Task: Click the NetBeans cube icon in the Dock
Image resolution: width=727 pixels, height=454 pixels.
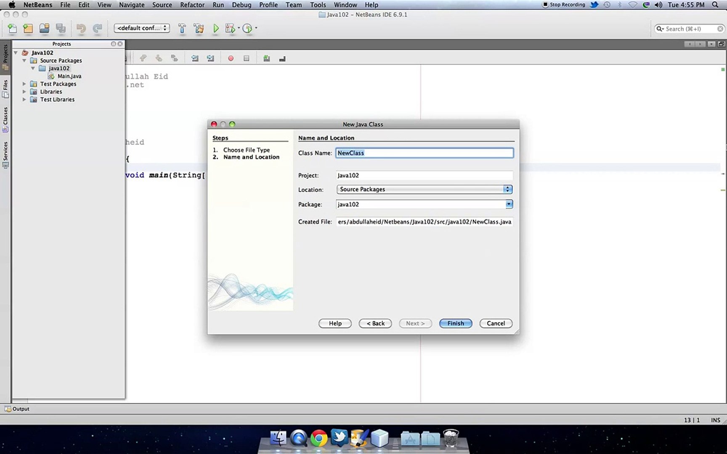Action: 379,438
